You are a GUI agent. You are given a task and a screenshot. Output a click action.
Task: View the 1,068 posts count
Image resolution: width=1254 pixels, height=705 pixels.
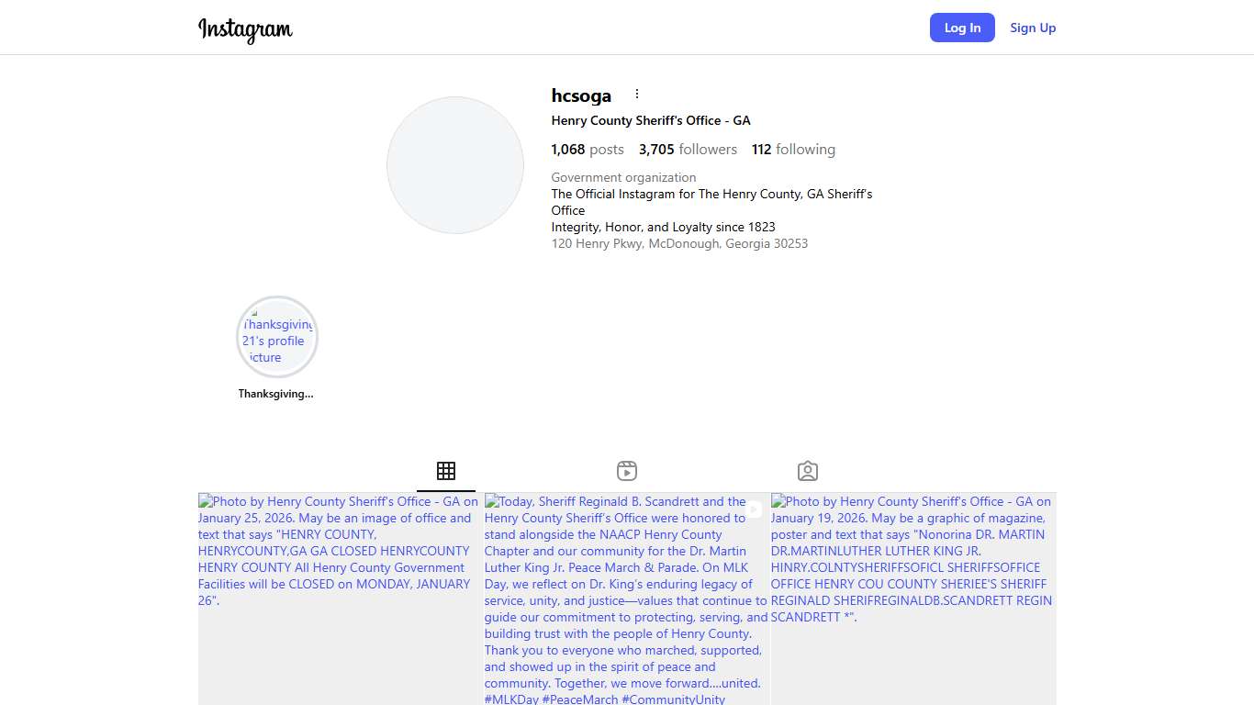pos(588,150)
